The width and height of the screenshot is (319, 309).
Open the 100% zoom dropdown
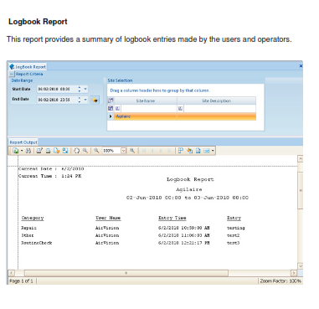pos(123,151)
